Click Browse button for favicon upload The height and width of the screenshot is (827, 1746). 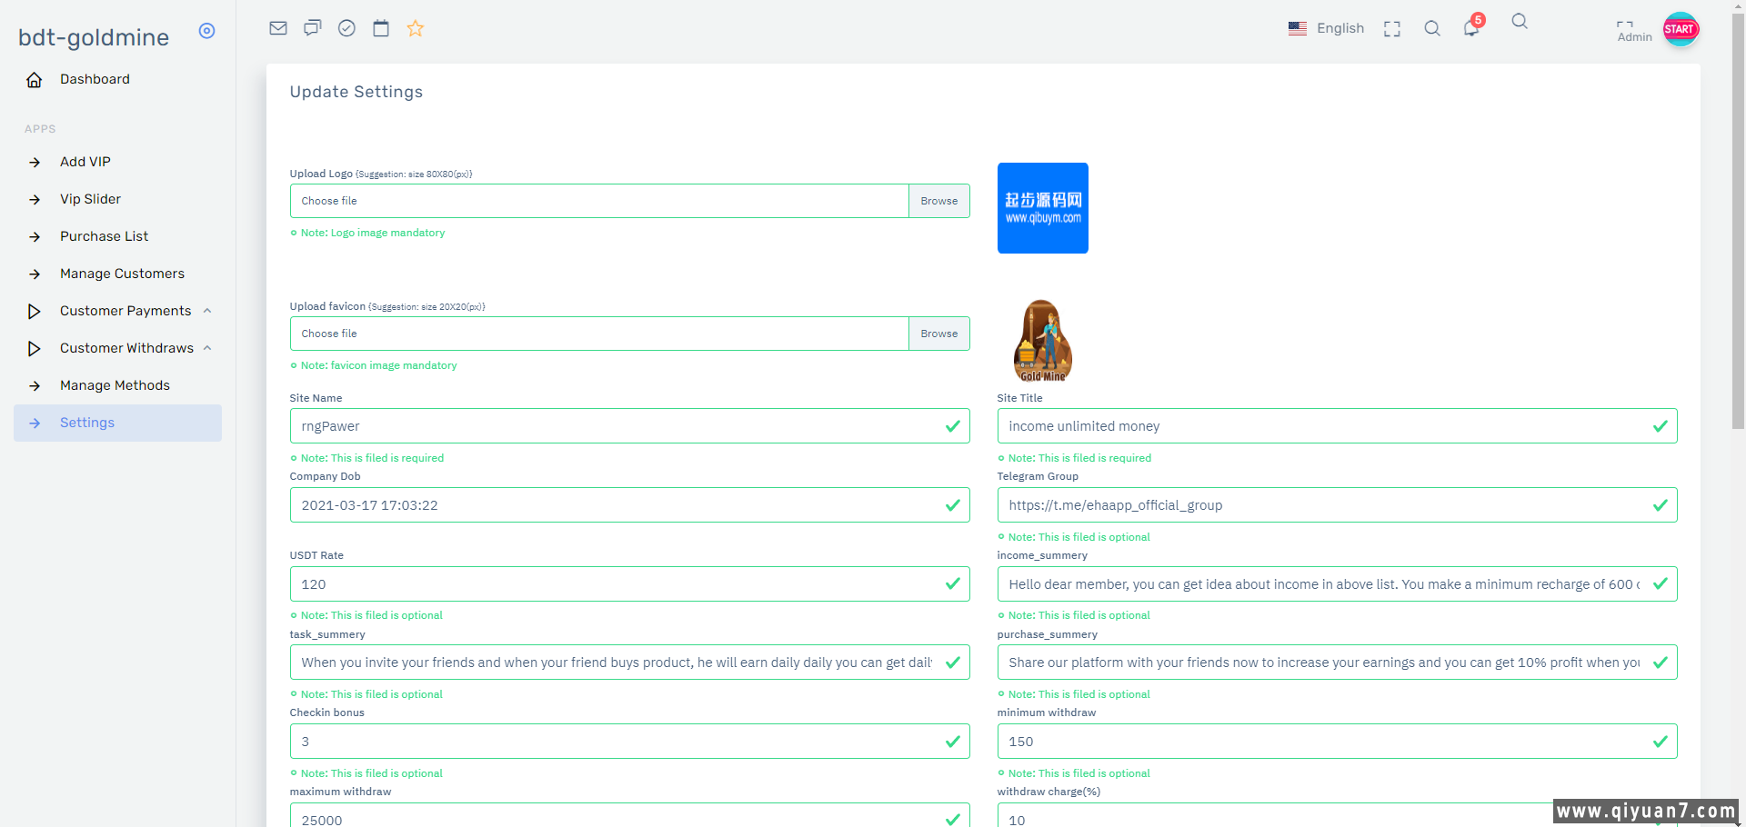(938, 334)
